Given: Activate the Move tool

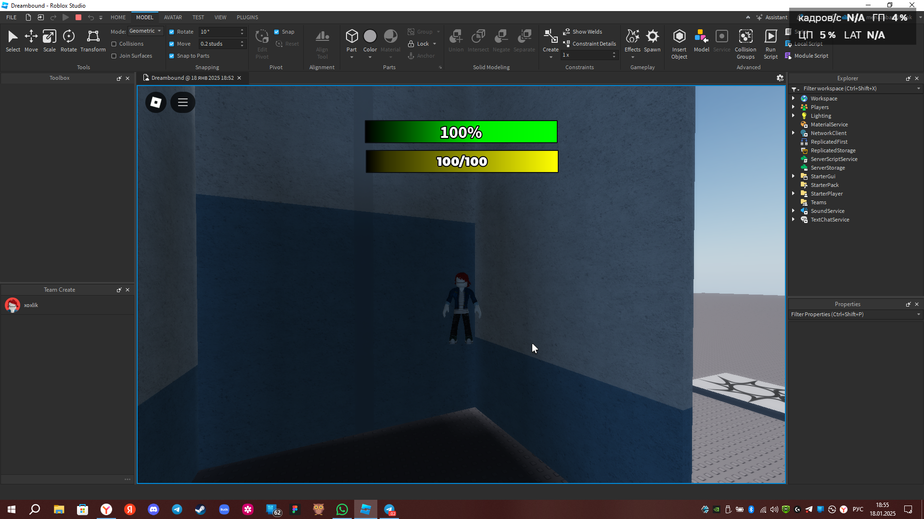Looking at the screenshot, I should [31, 40].
